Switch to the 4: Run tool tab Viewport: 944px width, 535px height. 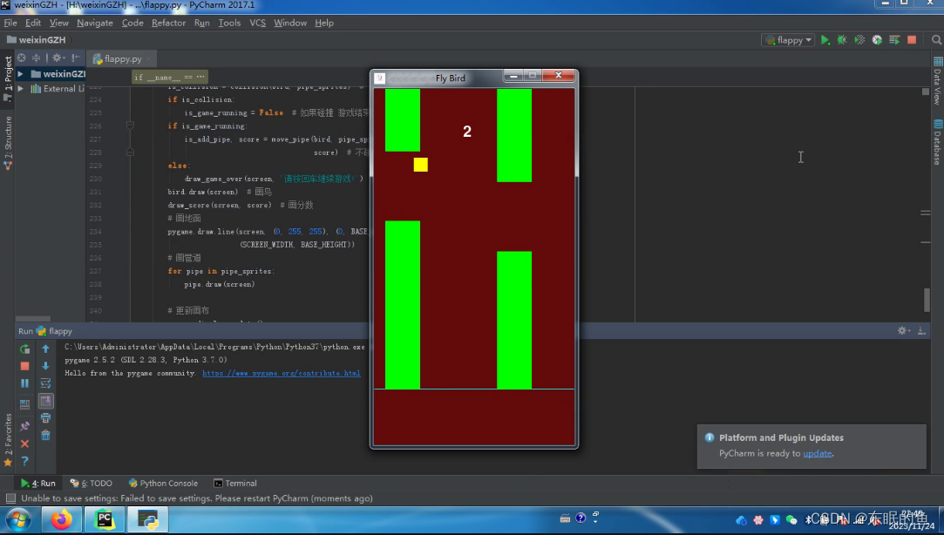click(38, 484)
